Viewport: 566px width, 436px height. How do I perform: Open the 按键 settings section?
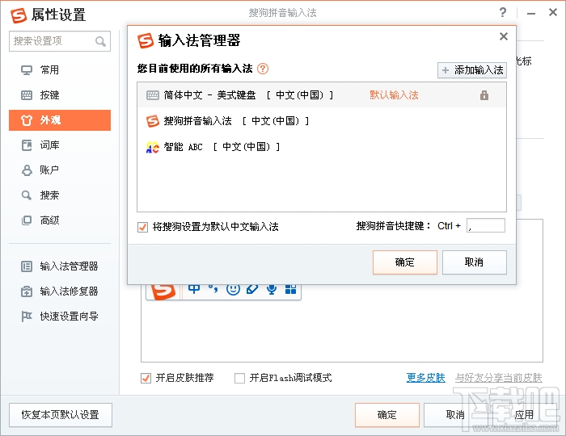(x=60, y=95)
